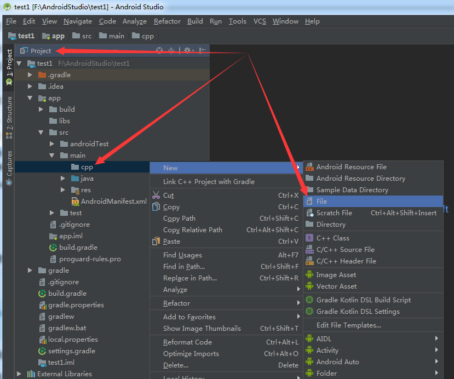This screenshot has width=454, height=379.
Task: Expand the .idea folder
Action: click(30, 87)
